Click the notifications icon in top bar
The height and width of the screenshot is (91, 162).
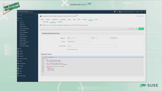pyautogui.click(x=115, y=12)
